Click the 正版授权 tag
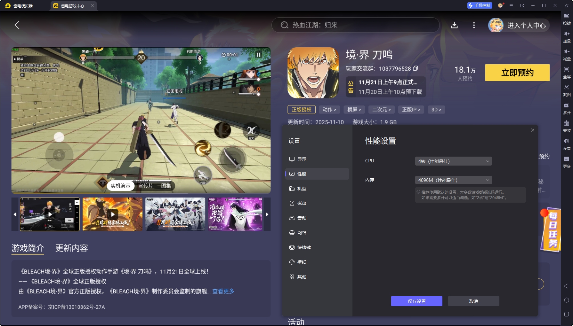The width and height of the screenshot is (573, 326). 302,110
